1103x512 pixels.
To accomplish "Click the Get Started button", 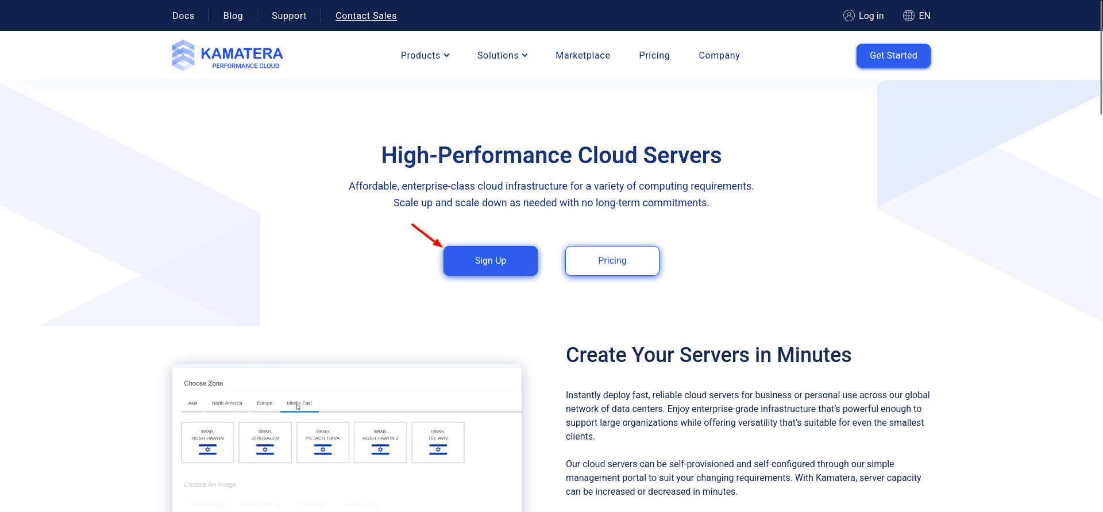I will pyautogui.click(x=893, y=56).
